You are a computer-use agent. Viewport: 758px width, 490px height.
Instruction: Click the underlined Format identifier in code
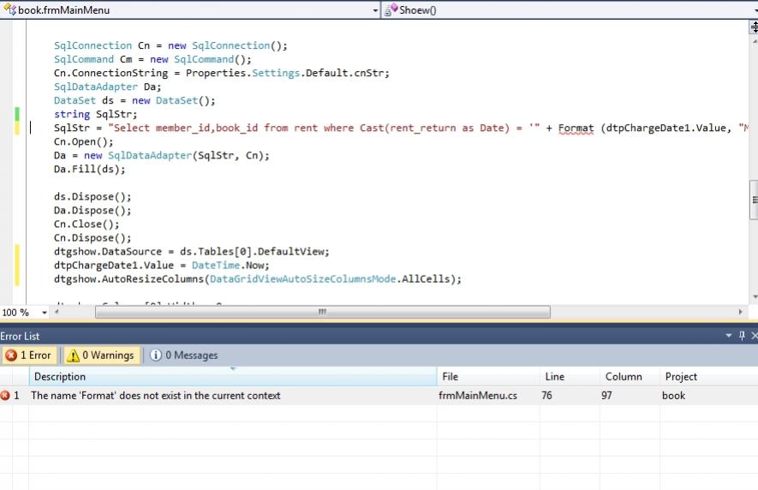[x=576, y=128]
